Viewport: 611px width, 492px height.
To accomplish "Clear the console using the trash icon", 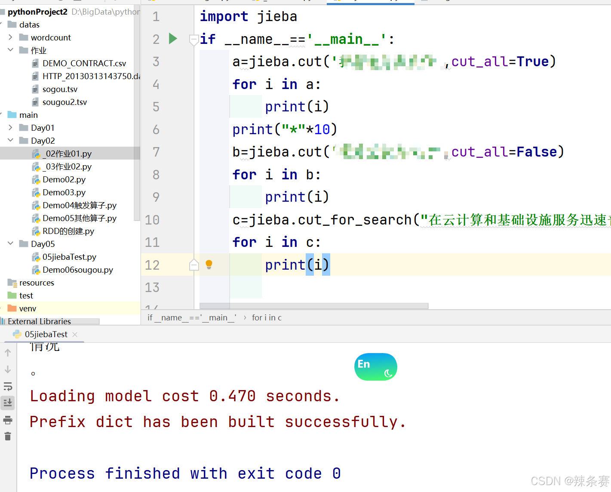I will coord(8,436).
